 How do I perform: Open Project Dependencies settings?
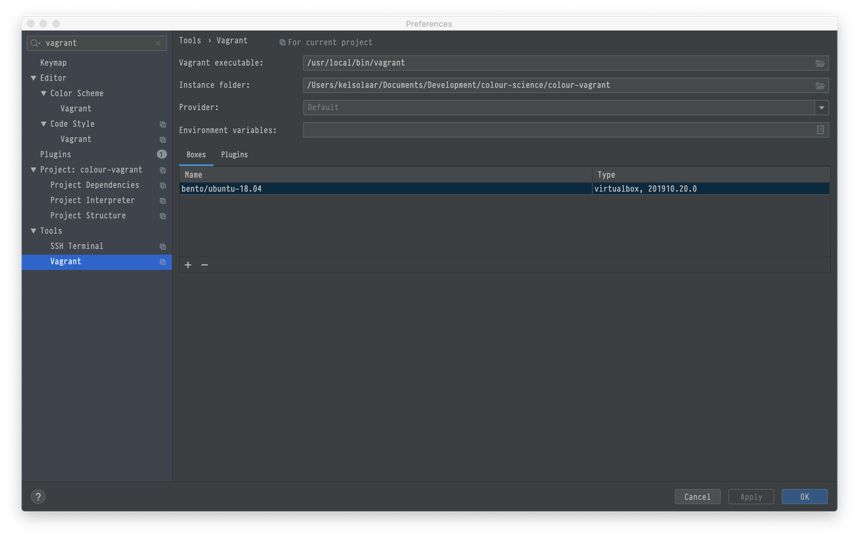pos(95,185)
